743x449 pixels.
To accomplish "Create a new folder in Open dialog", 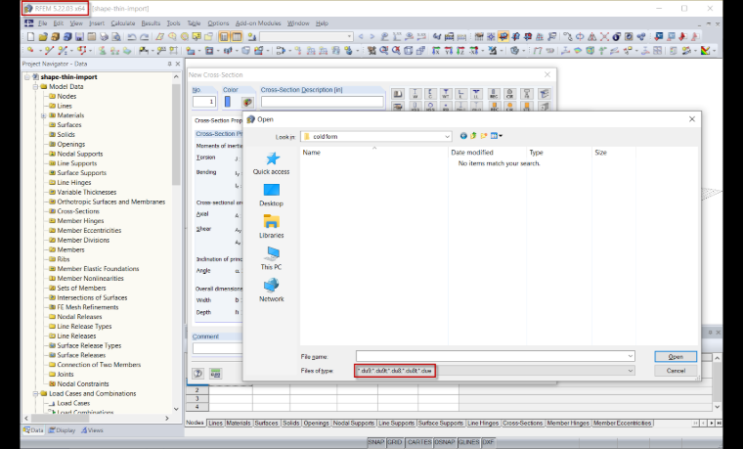I will [484, 136].
